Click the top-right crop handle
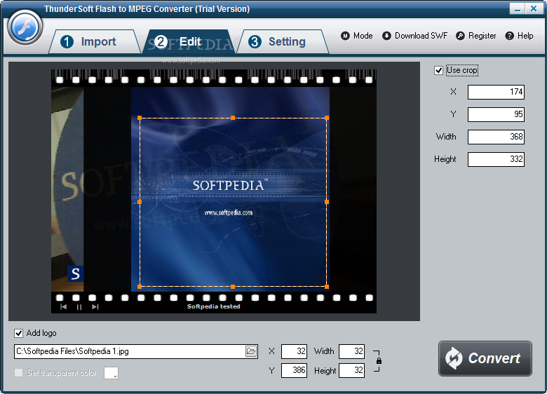547x394 pixels. (327, 118)
